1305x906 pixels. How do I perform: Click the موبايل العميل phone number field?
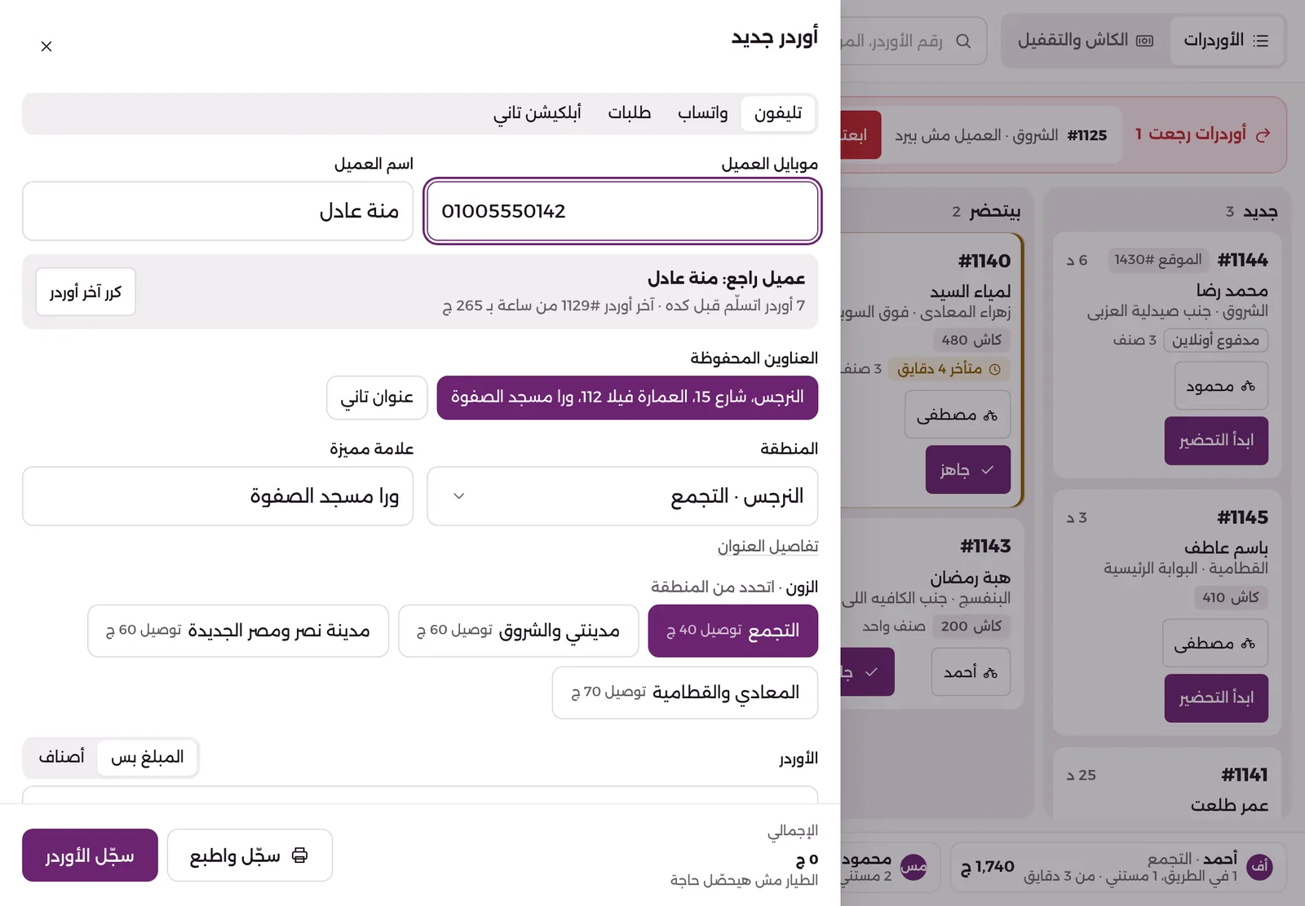622,211
